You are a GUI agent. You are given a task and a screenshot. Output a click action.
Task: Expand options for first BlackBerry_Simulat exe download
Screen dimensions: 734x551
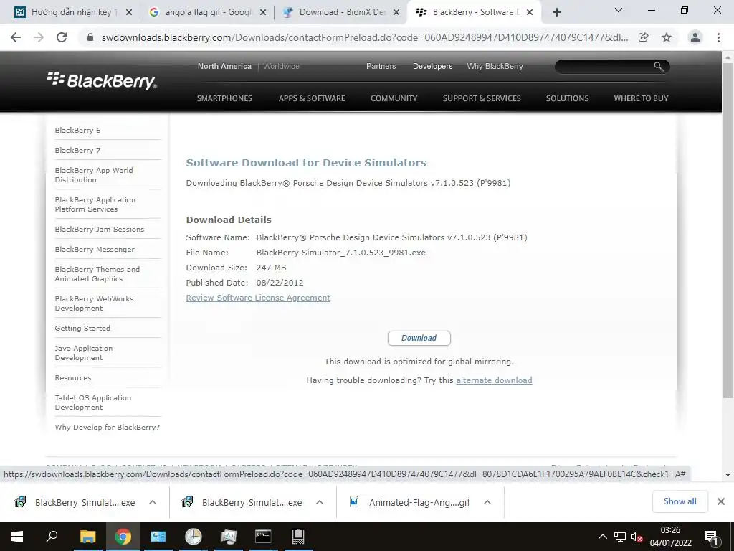tap(153, 502)
